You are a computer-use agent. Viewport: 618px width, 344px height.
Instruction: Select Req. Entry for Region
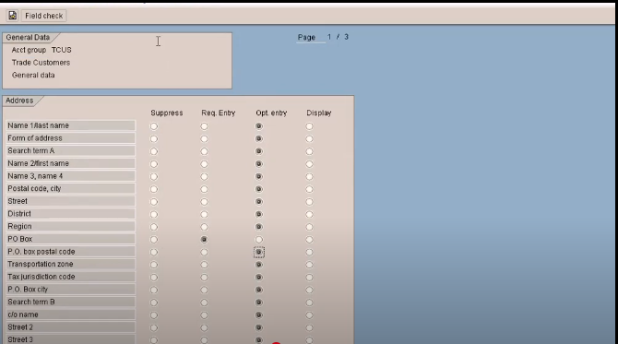click(204, 227)
